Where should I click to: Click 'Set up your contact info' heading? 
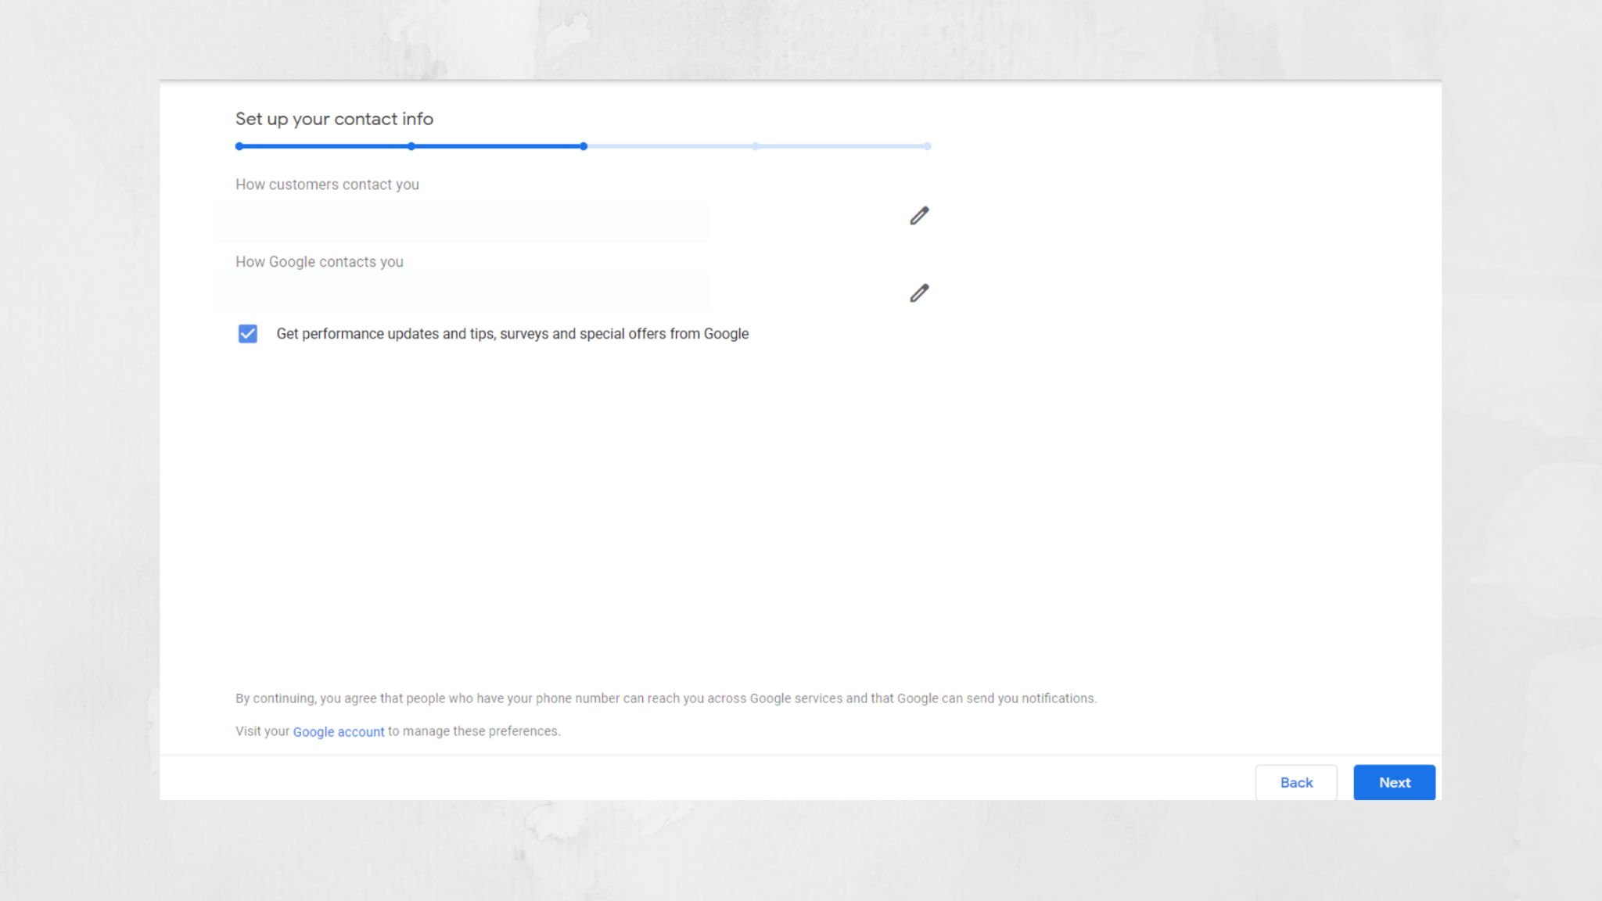point(334,119)
